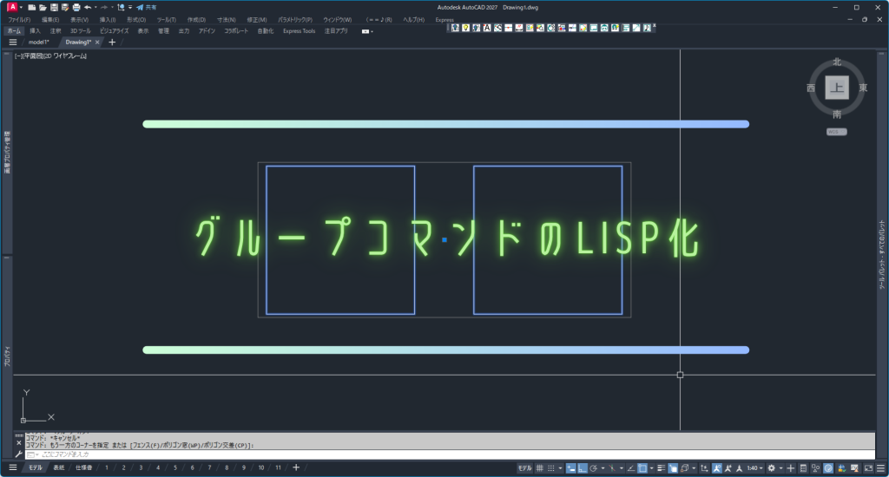The image size is (889, 477).
Task: Expand the annotation scale 1:40 dropdown
Action: tap(754, 467)
